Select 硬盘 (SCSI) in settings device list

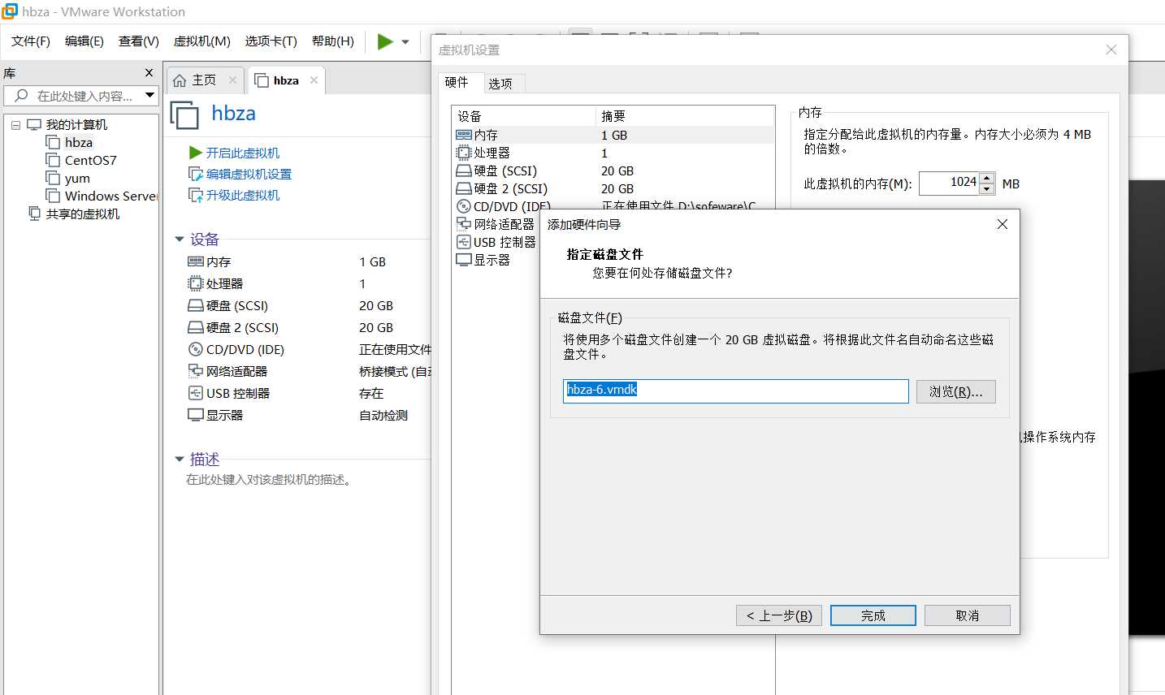coord(613,171)
